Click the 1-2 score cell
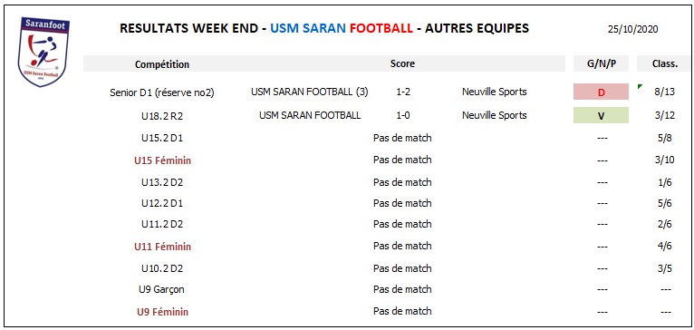 coord(402,92)
